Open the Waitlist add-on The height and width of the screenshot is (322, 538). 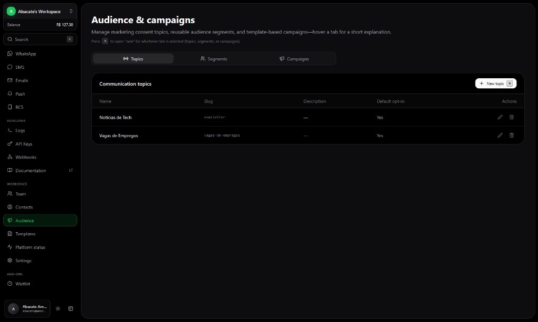coord(23,284)
